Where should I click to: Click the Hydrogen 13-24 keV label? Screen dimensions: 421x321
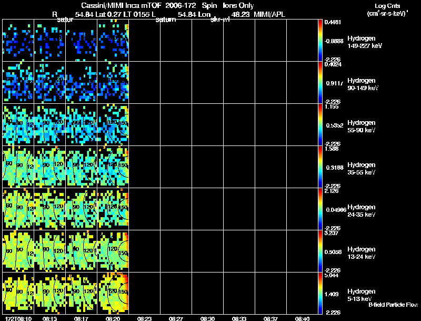pos(361,252)
